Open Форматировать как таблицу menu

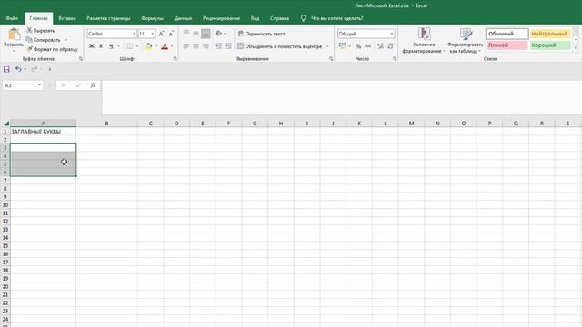tap(466, 40)
